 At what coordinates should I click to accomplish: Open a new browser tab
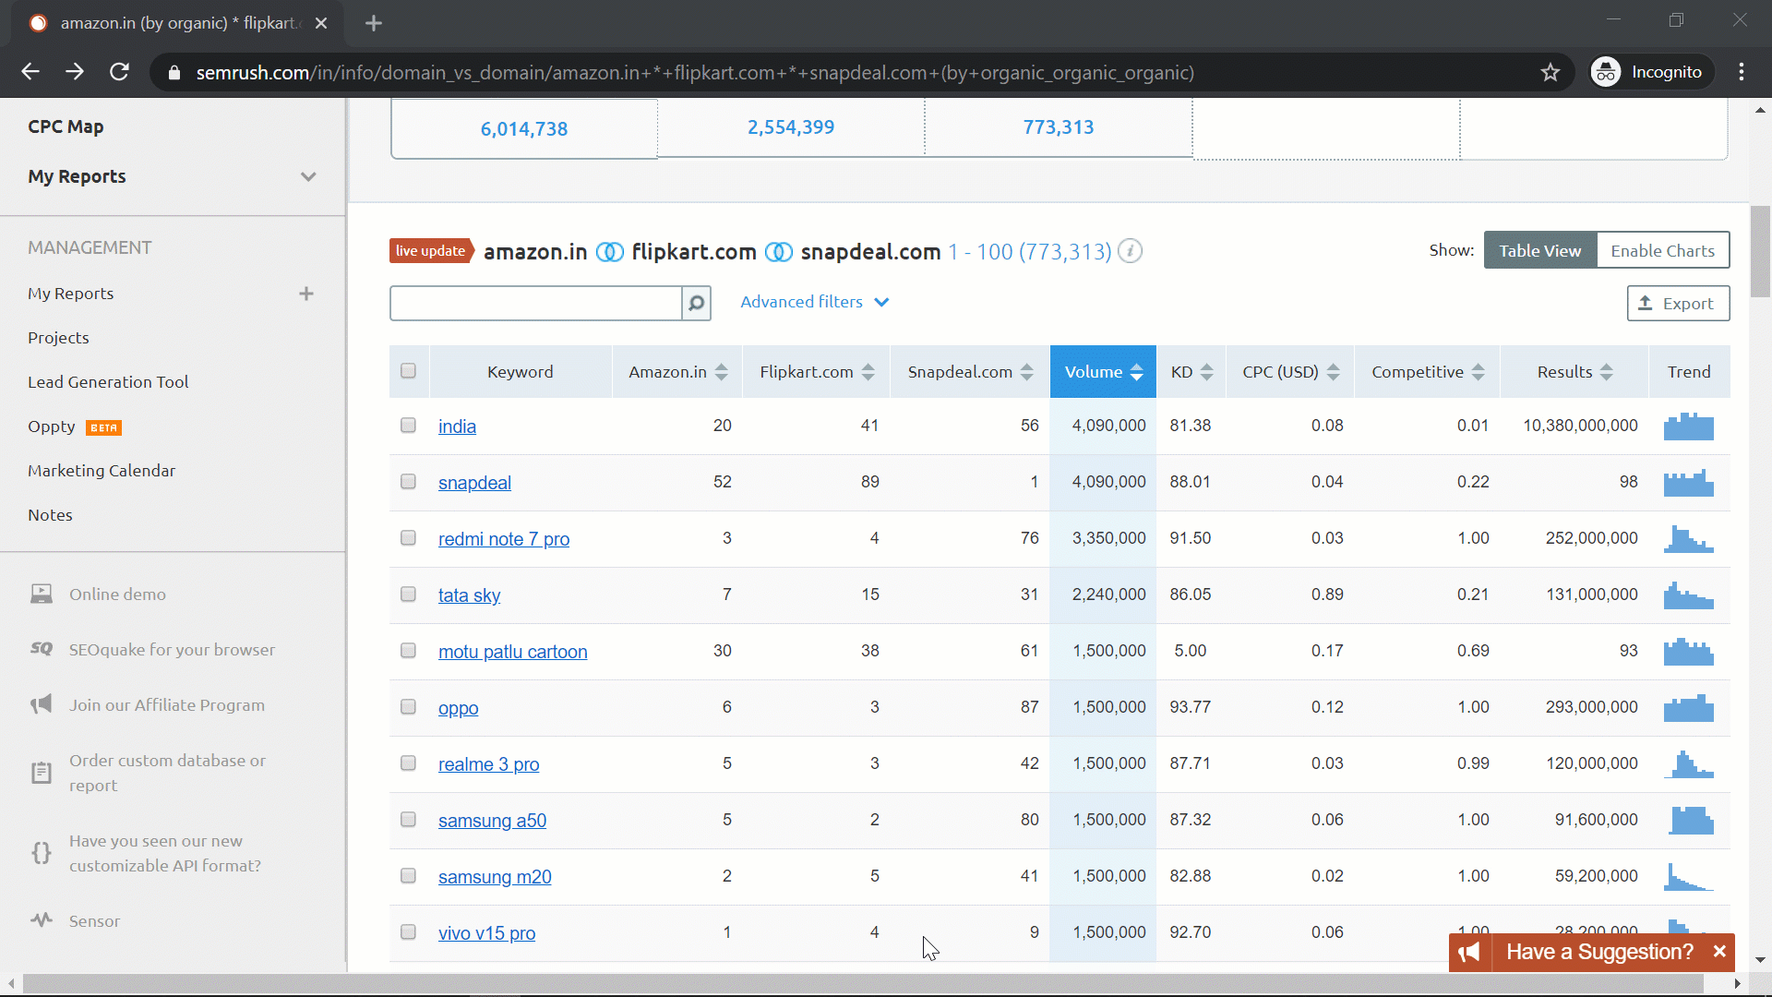[374, 23]
